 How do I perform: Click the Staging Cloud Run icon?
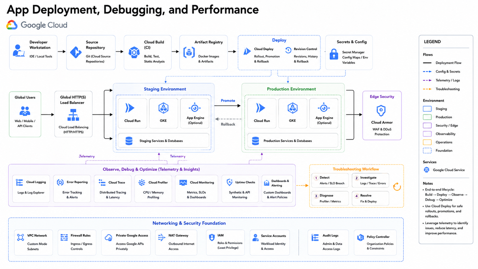click(130, 108)
